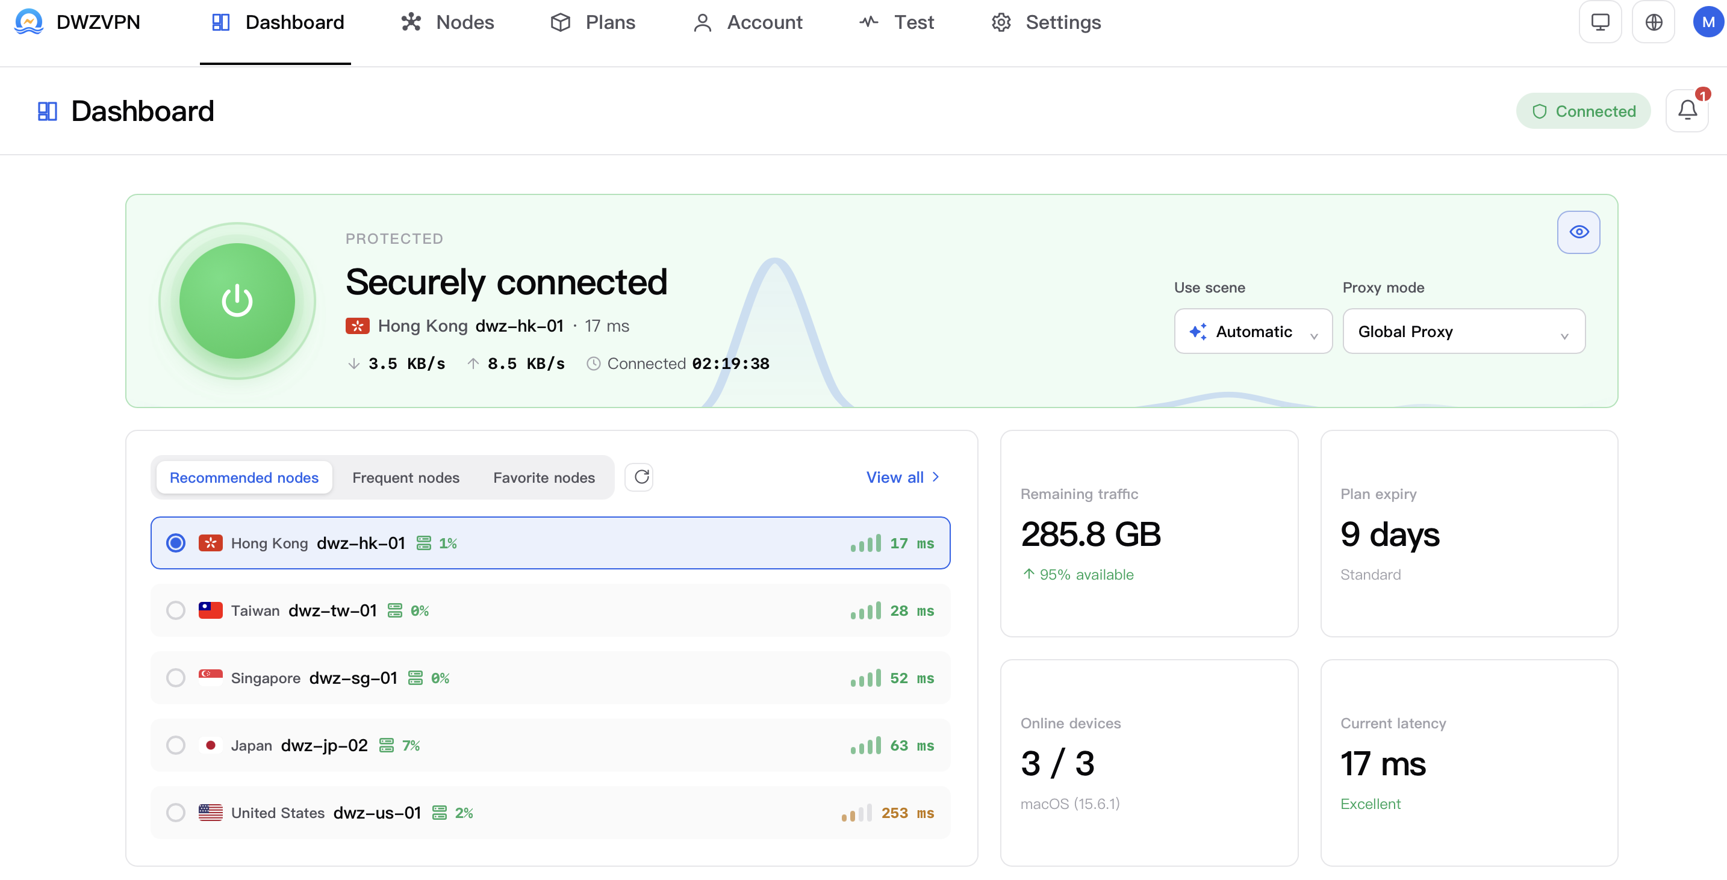This screenshot has width=1727, height=880.
Task: Click the Dashboard heading icon
Action: point(48,111)
